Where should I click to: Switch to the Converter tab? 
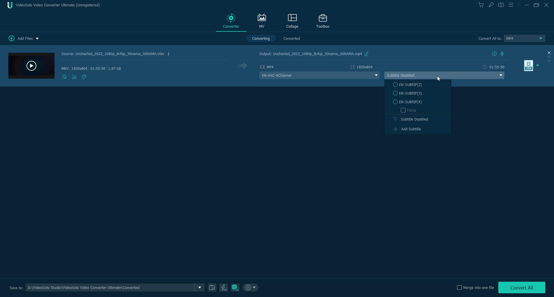[231, 21]
